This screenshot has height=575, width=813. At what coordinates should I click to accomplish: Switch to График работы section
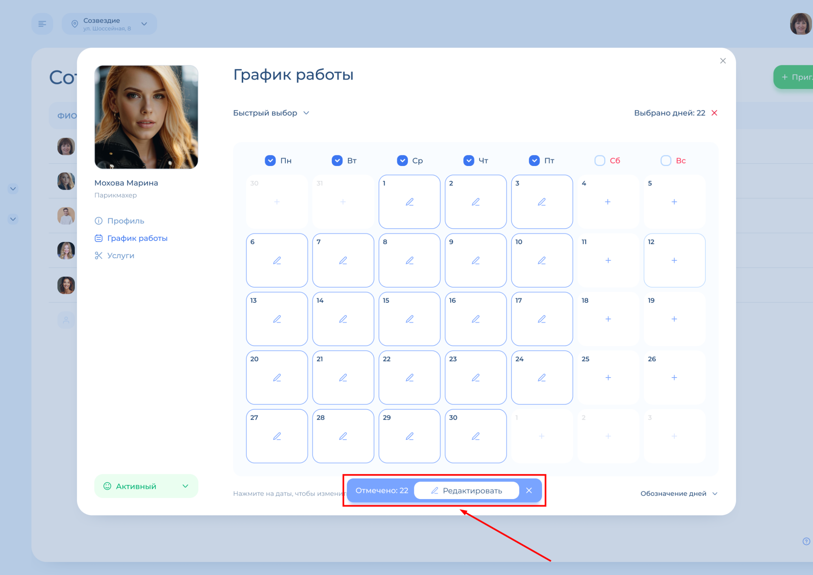[x=131, y=238]
